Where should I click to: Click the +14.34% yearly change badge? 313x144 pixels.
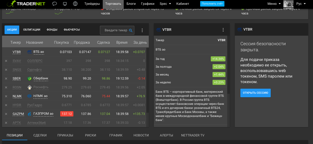(218, 59)
